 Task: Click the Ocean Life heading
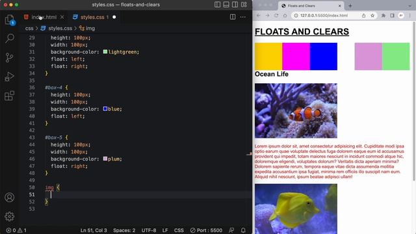click(272, 74)
